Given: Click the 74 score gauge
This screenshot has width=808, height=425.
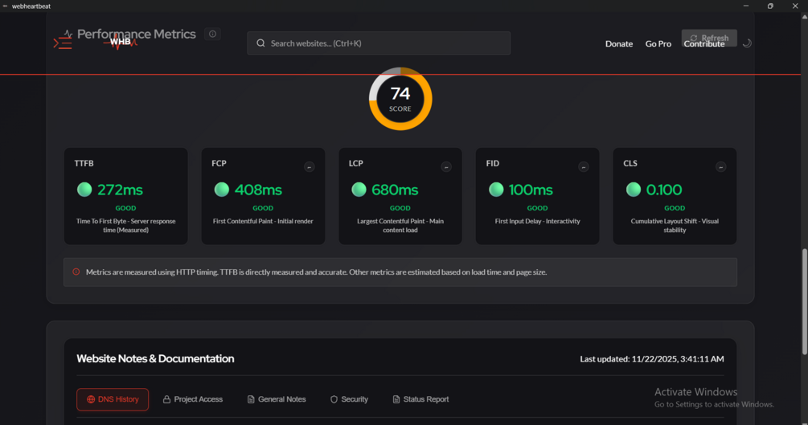Looking at the screenshot, I should 400,98.
